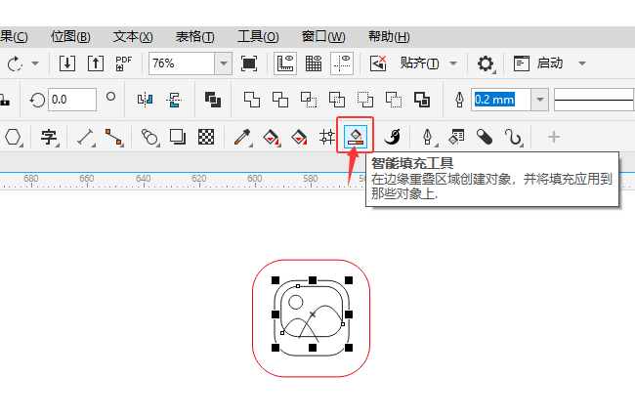Create a boundary around selection
Viewport: 635px width, 419px height.
tap(422, 100)
